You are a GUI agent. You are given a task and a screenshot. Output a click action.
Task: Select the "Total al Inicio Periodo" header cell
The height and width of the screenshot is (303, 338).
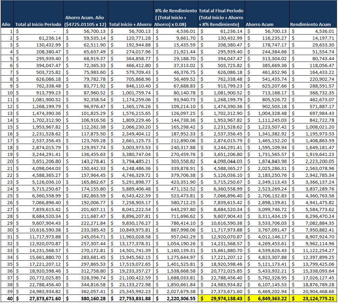pyautogui.click(x=38, y=24)
